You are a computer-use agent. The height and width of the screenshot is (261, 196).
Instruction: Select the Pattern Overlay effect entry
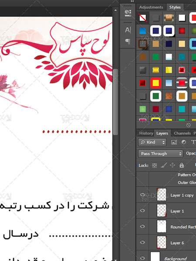pyautogui.click(x=187, y=175)
